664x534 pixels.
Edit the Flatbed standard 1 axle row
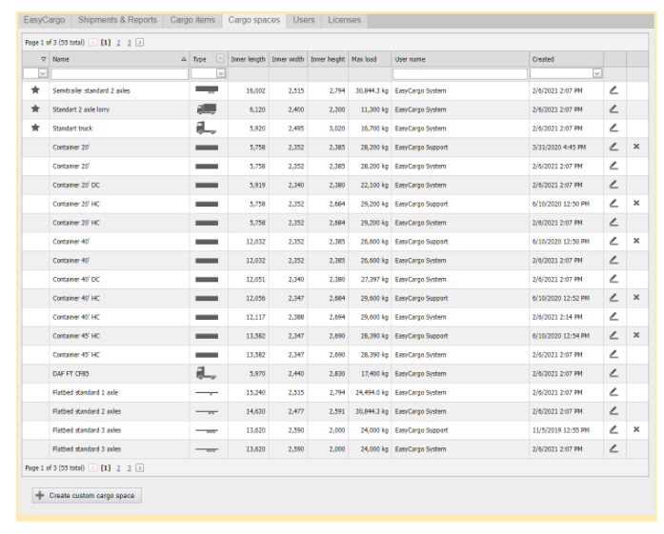(x=614, y=392)
